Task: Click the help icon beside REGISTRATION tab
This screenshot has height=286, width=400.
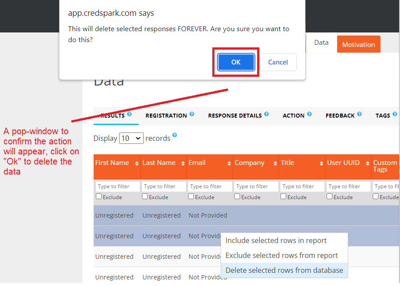Action: [191, 115]
